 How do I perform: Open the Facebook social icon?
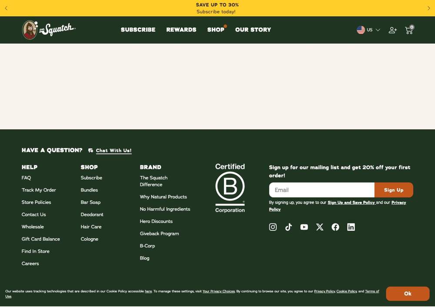tap(335, 227)
